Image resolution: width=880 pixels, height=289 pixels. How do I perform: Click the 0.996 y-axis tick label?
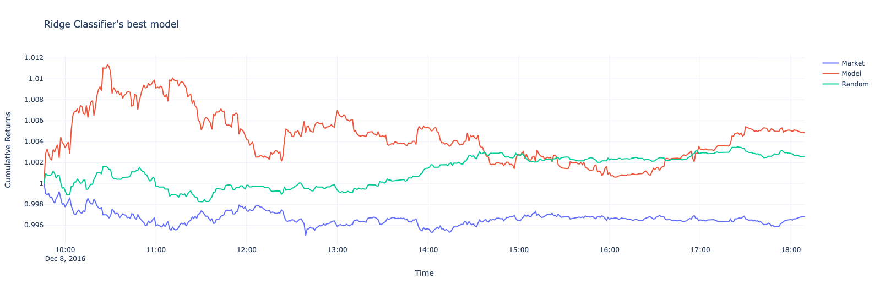(34, 225)
